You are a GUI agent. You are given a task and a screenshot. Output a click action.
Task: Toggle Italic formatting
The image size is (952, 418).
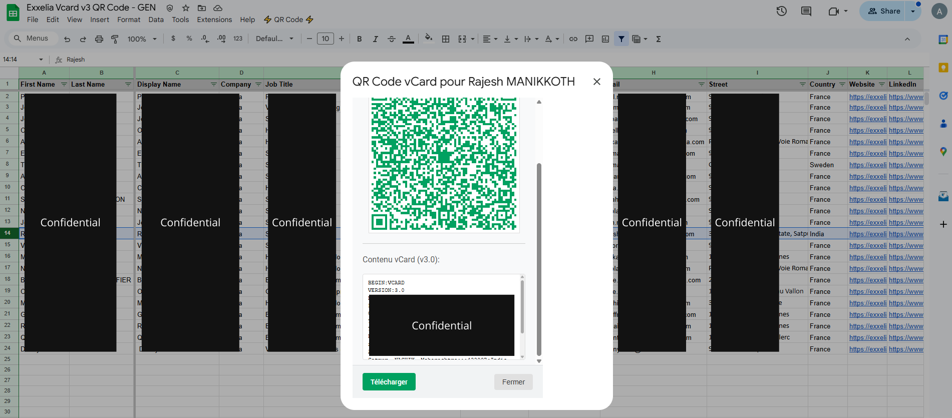[x=375, y=39]
